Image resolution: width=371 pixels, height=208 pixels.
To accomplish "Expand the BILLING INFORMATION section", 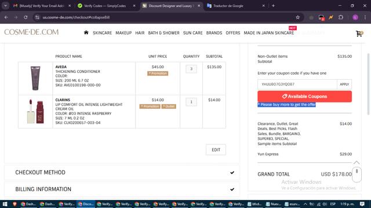I will [x=122, y=189].
